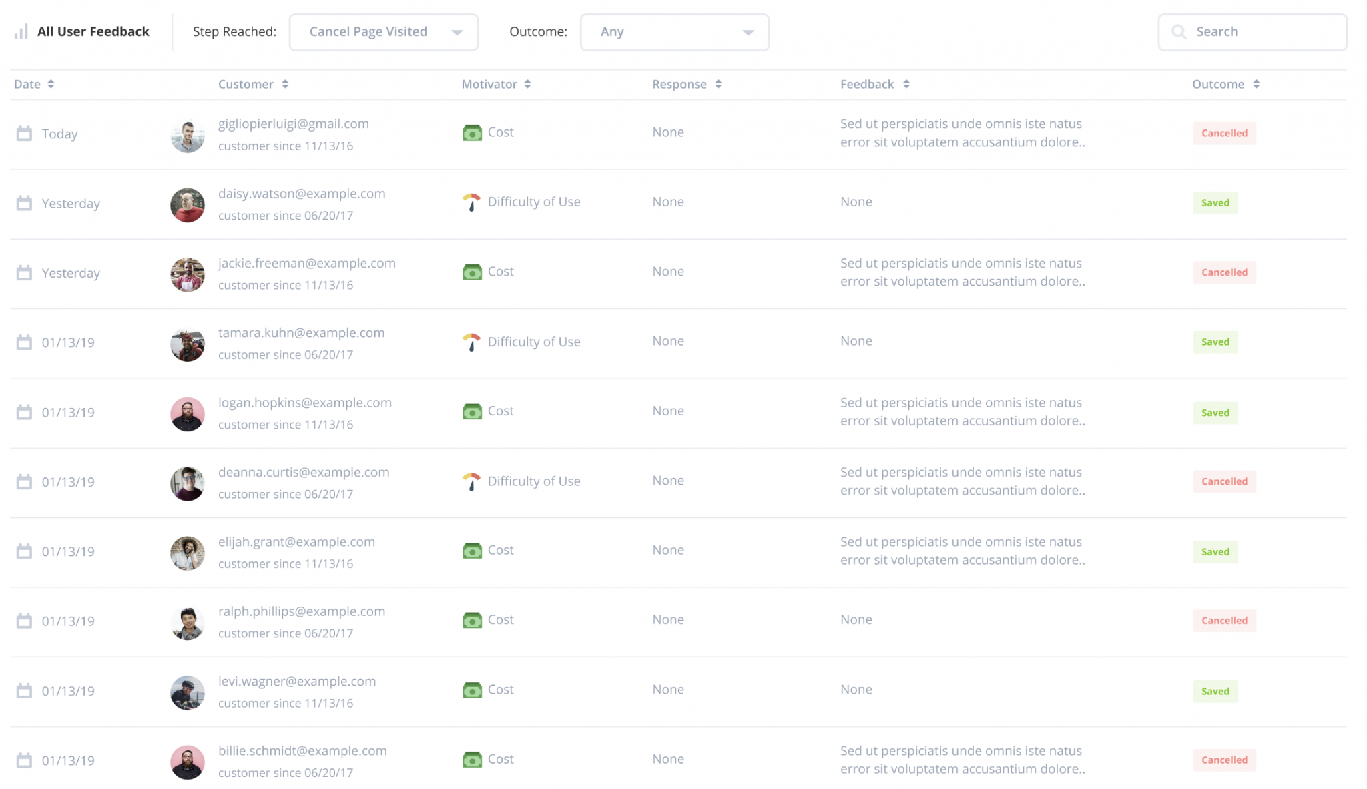This screenshot has height=789, width=1367.
Task: Click into the Search field
Action: click(1253, 32)
